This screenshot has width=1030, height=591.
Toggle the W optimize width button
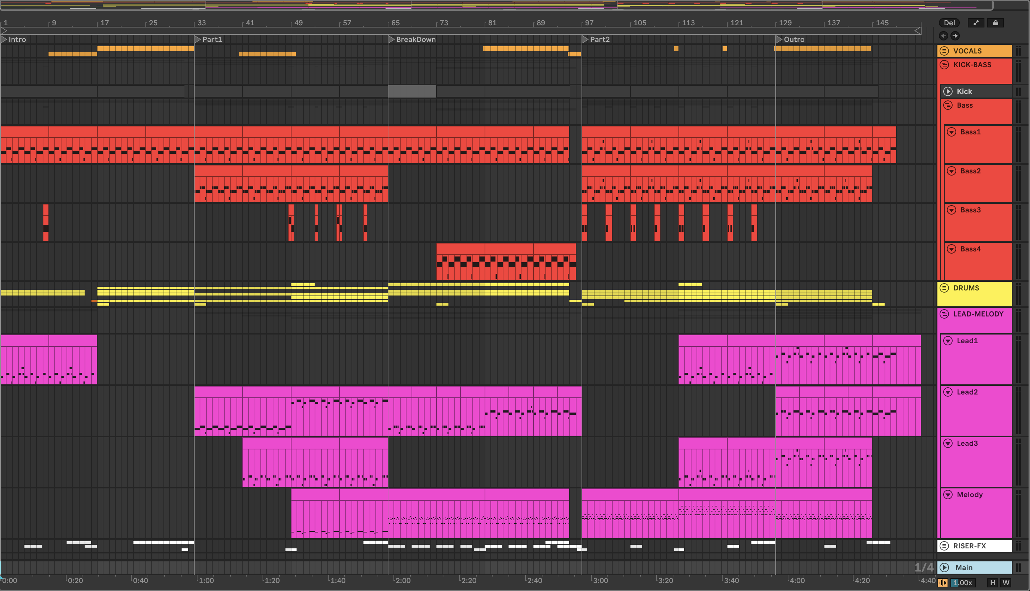point(1006,583)
